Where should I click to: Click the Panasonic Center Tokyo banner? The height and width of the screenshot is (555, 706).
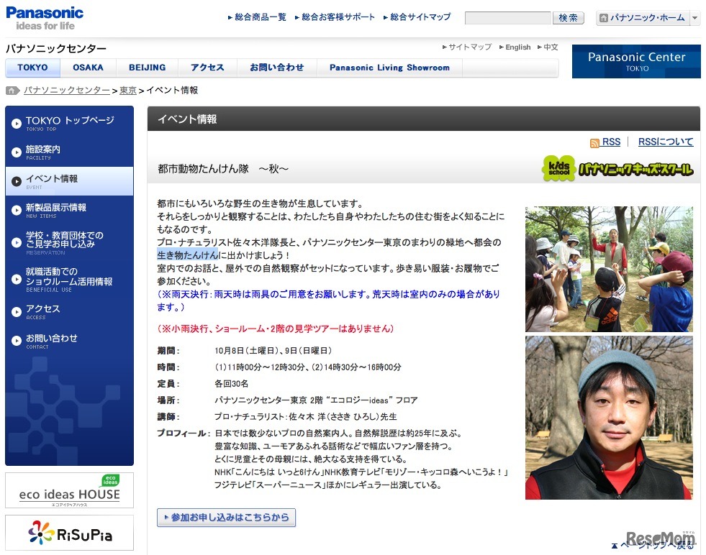636,61
